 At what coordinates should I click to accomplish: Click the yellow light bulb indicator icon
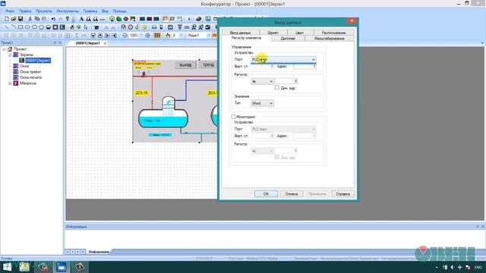[x=112, y=19]
